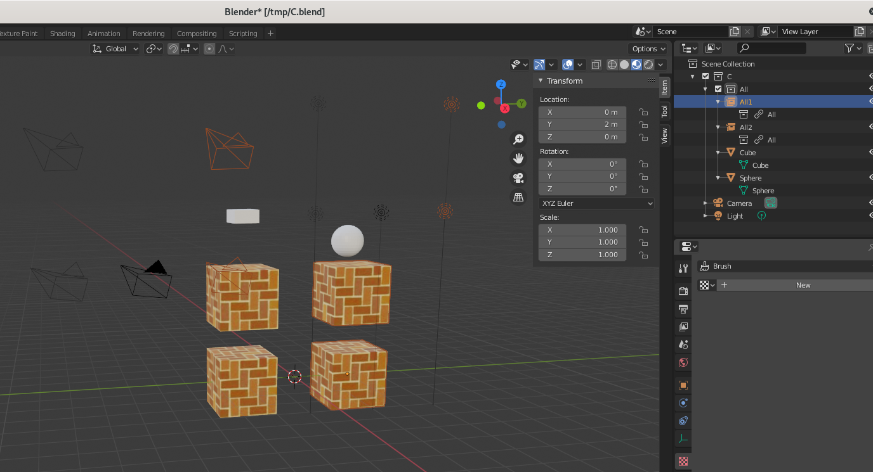Screen dimensions: 873x472
Task: Enable rendered viewport shading mode
Action: (648, 64)
